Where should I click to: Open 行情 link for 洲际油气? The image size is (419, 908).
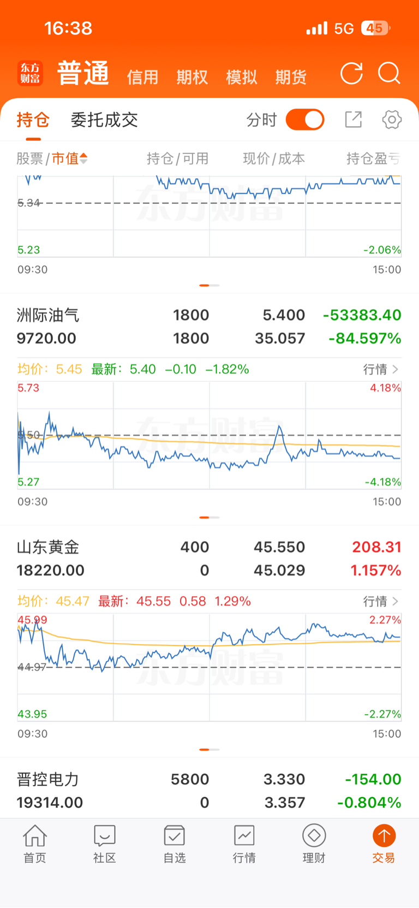pyautogui.click(x=381, y=370)
